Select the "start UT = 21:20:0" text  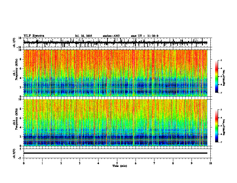click(x=145, y=36)
